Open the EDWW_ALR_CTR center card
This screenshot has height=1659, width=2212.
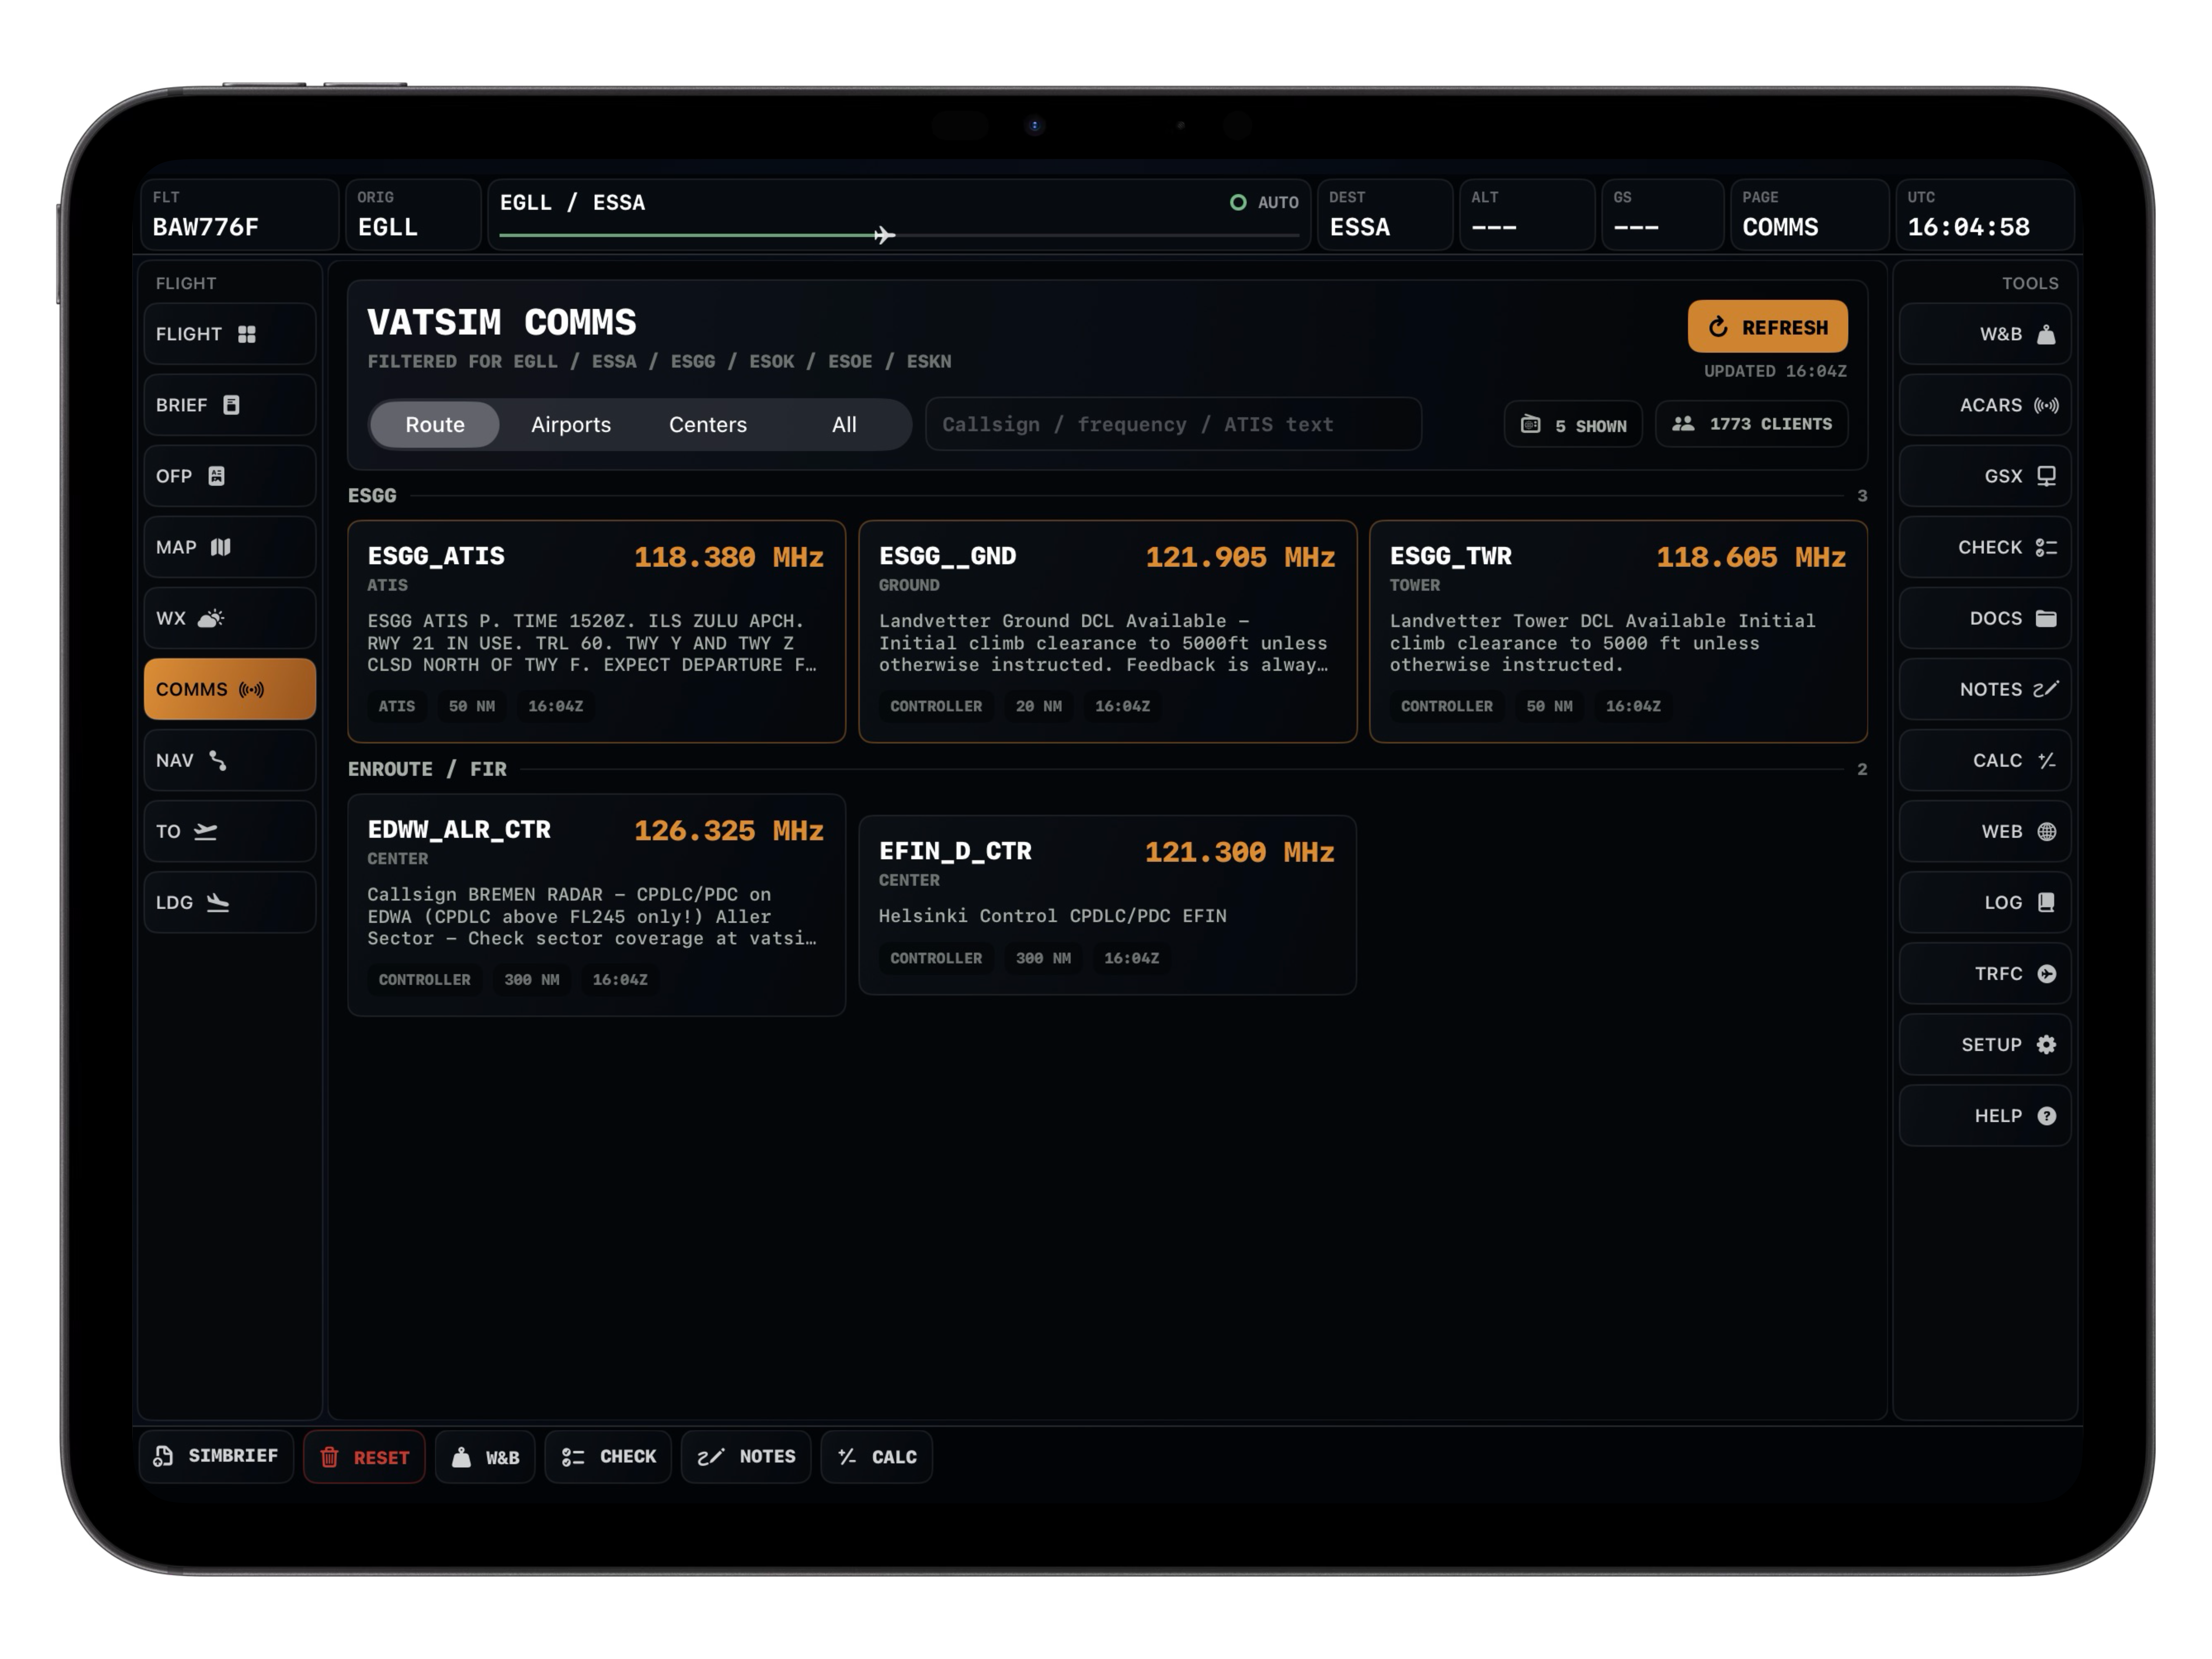[597, 905]
